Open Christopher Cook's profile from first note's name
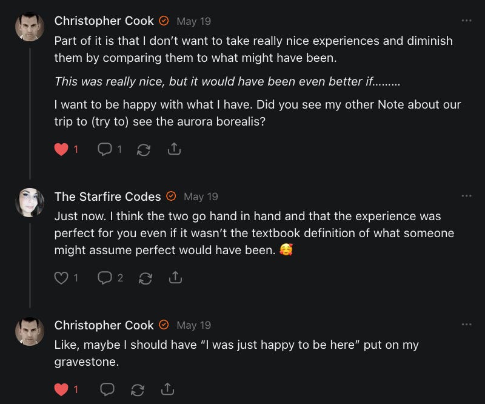The height and width of the screenshot is (404, 485). click(x=104, y=21)
